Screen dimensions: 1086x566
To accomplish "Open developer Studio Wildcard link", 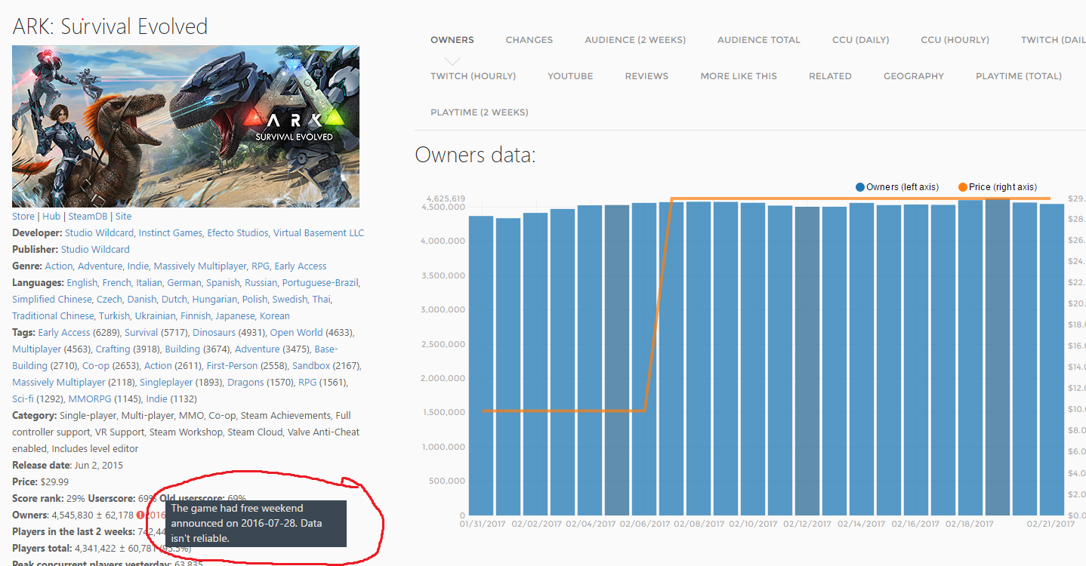I will 99,233.
